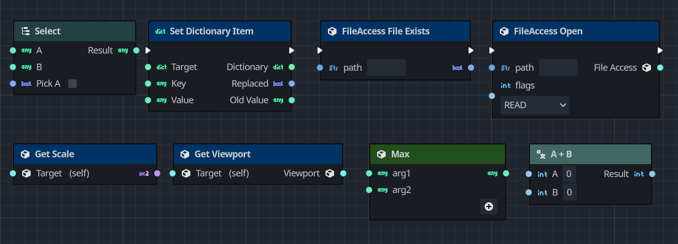Viewport: 678px width, 244px height.
Task: Click the int B input port
Action: click(x=528, y=192)
